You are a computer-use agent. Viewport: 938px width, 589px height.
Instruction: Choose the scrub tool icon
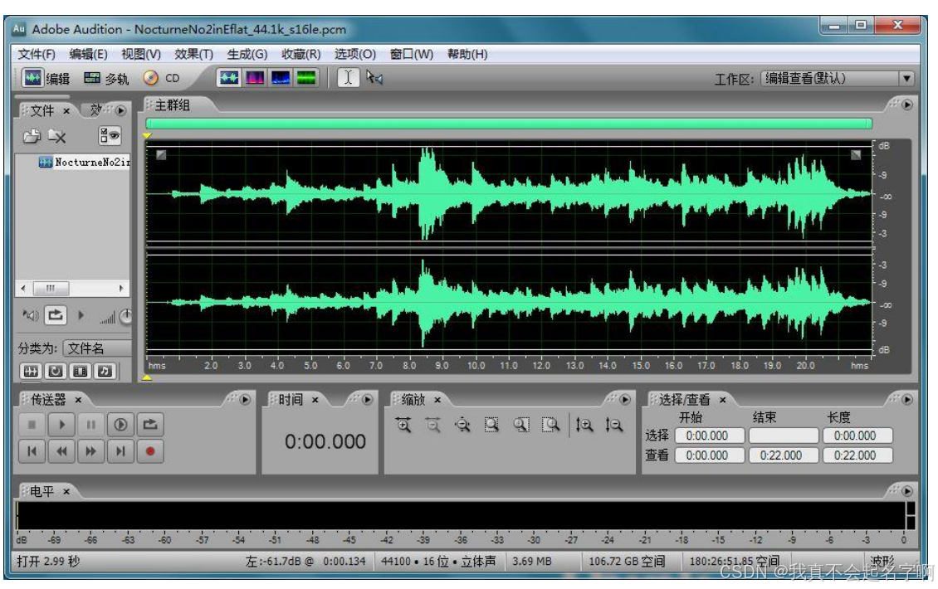[x=374, y=78]
